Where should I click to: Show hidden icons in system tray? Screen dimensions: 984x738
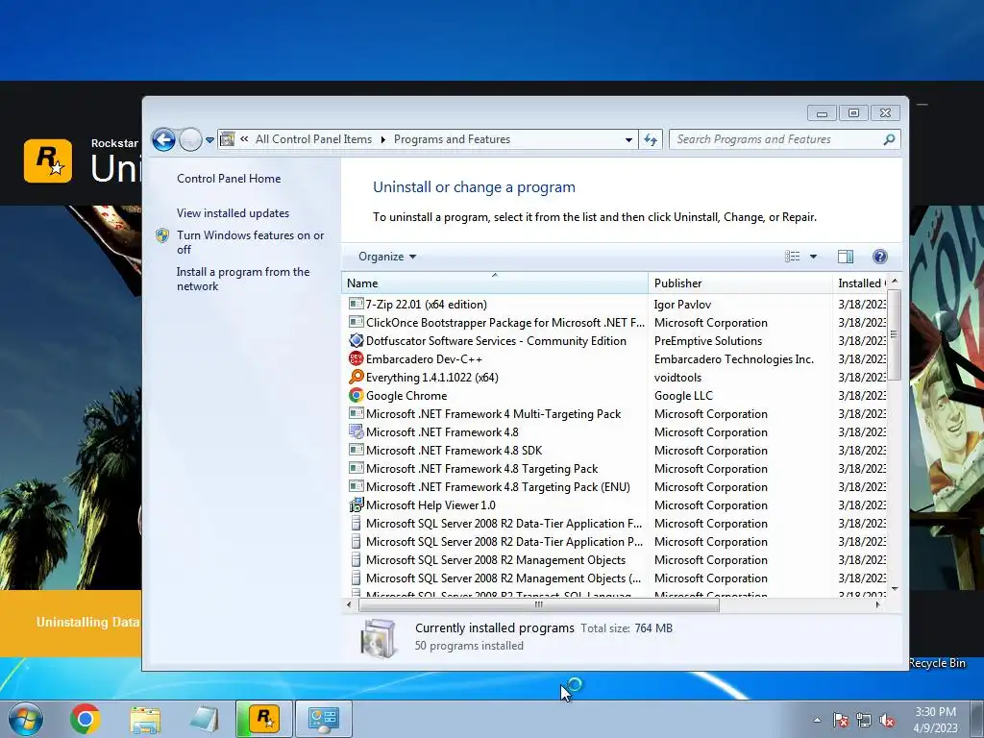point(817,721)
